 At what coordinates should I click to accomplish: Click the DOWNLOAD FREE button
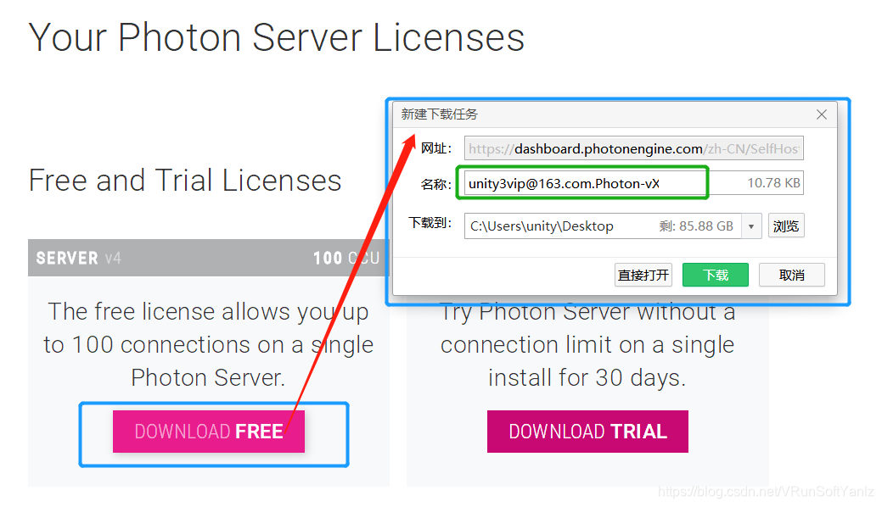[209, 431]
